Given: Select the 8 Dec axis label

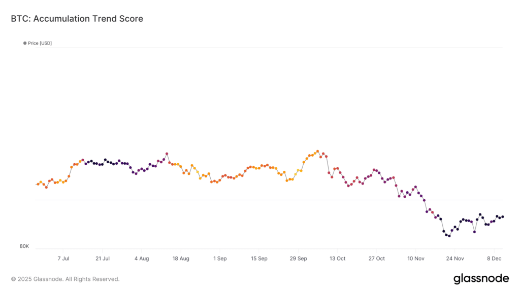Looking at the screenshot, I should click(494, 259).
